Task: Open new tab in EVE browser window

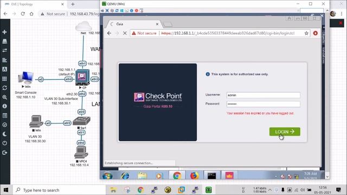Action: pos(73,4)
